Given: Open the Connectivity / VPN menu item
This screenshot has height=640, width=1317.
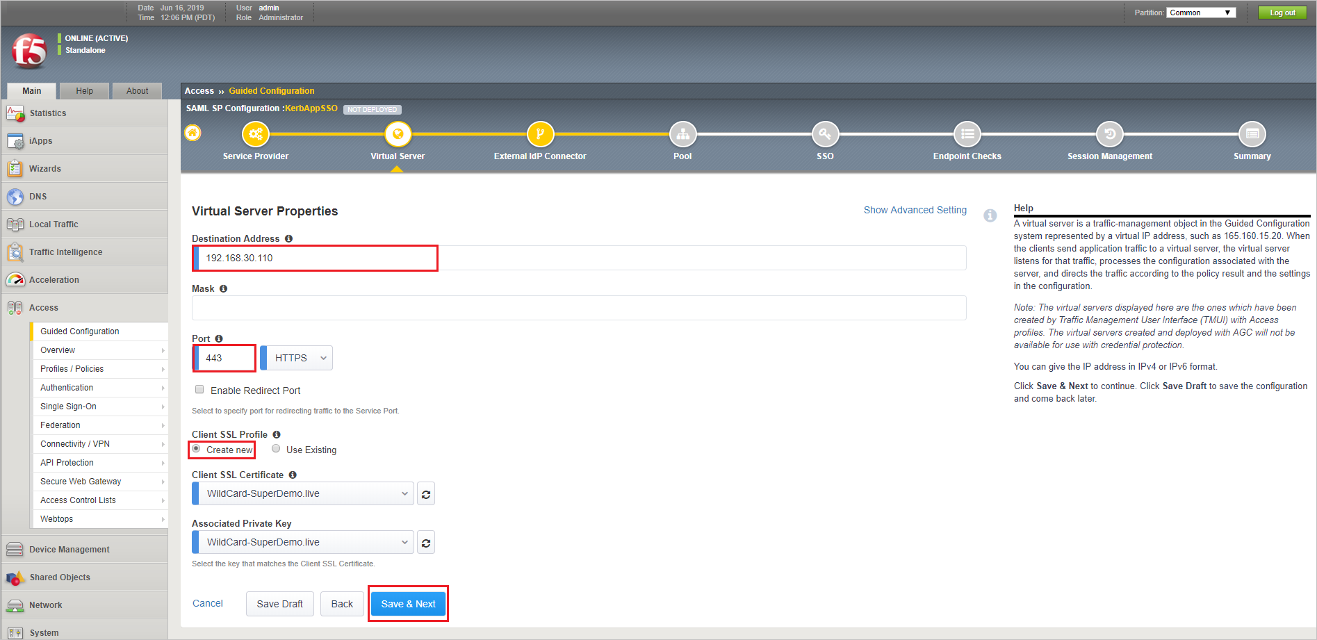Looking at the screenshot, I should tap(100, 444).
